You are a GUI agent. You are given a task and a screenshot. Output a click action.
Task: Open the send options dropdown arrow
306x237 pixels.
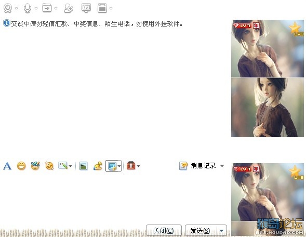point(221,231)
